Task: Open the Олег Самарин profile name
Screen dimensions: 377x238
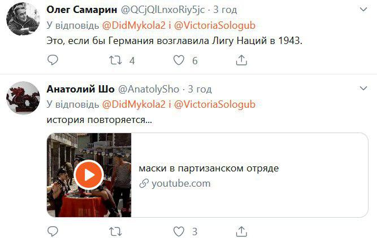Action: pyautogui.click(x=82, y=10)
